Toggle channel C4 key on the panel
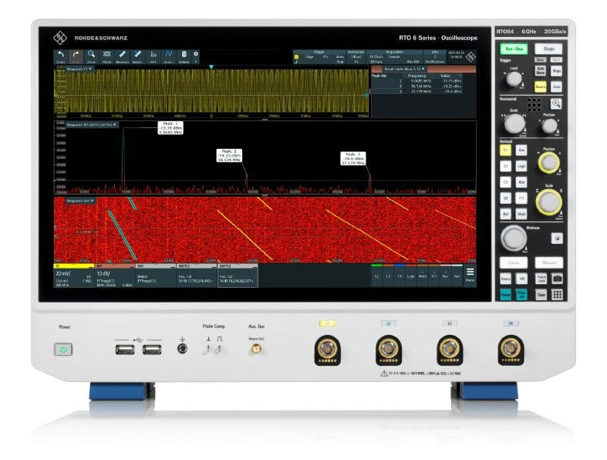The image size is (607, 460). click(x=505, y=198)
